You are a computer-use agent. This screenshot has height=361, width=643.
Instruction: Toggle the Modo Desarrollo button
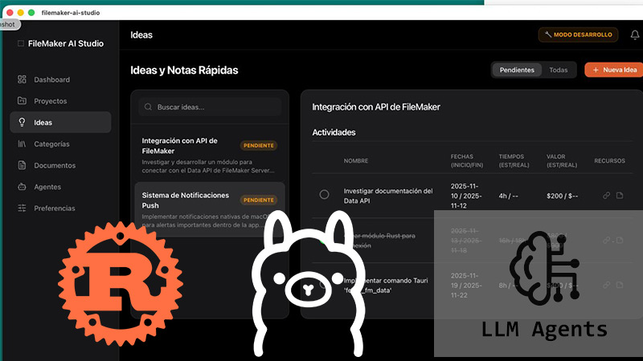pos(578,34)
